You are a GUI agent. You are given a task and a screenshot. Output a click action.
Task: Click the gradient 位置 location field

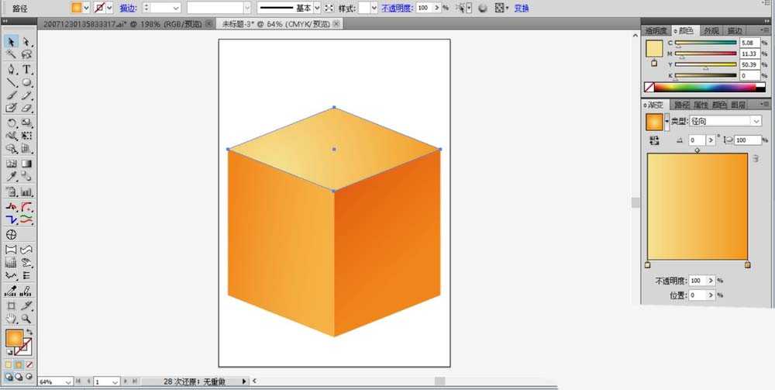coord(697,295)
